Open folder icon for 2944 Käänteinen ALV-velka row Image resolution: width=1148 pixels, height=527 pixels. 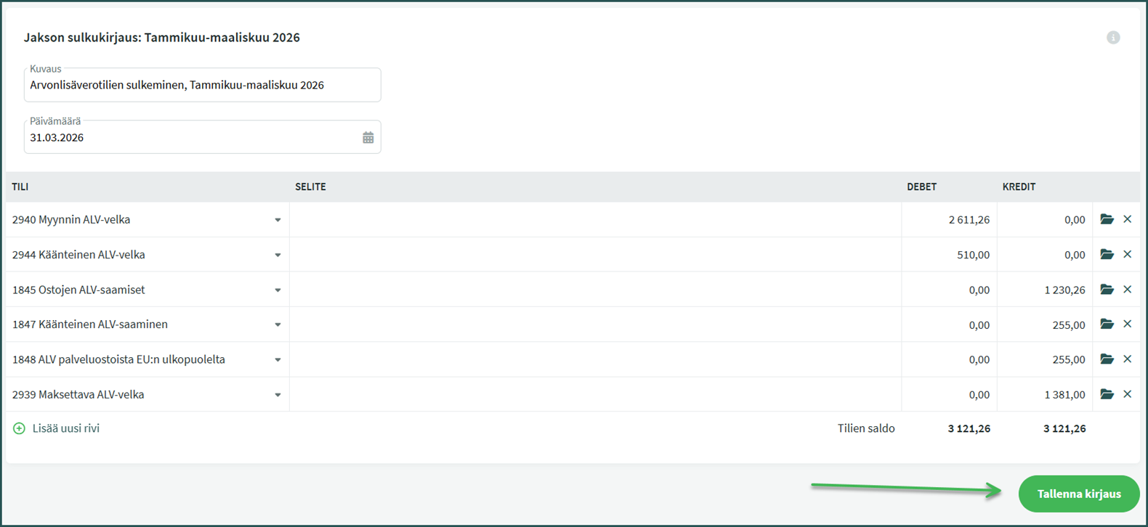tap(1107, 254)
